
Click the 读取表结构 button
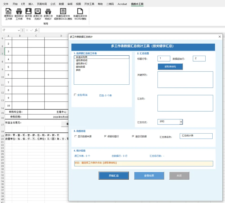pos(170,67)
